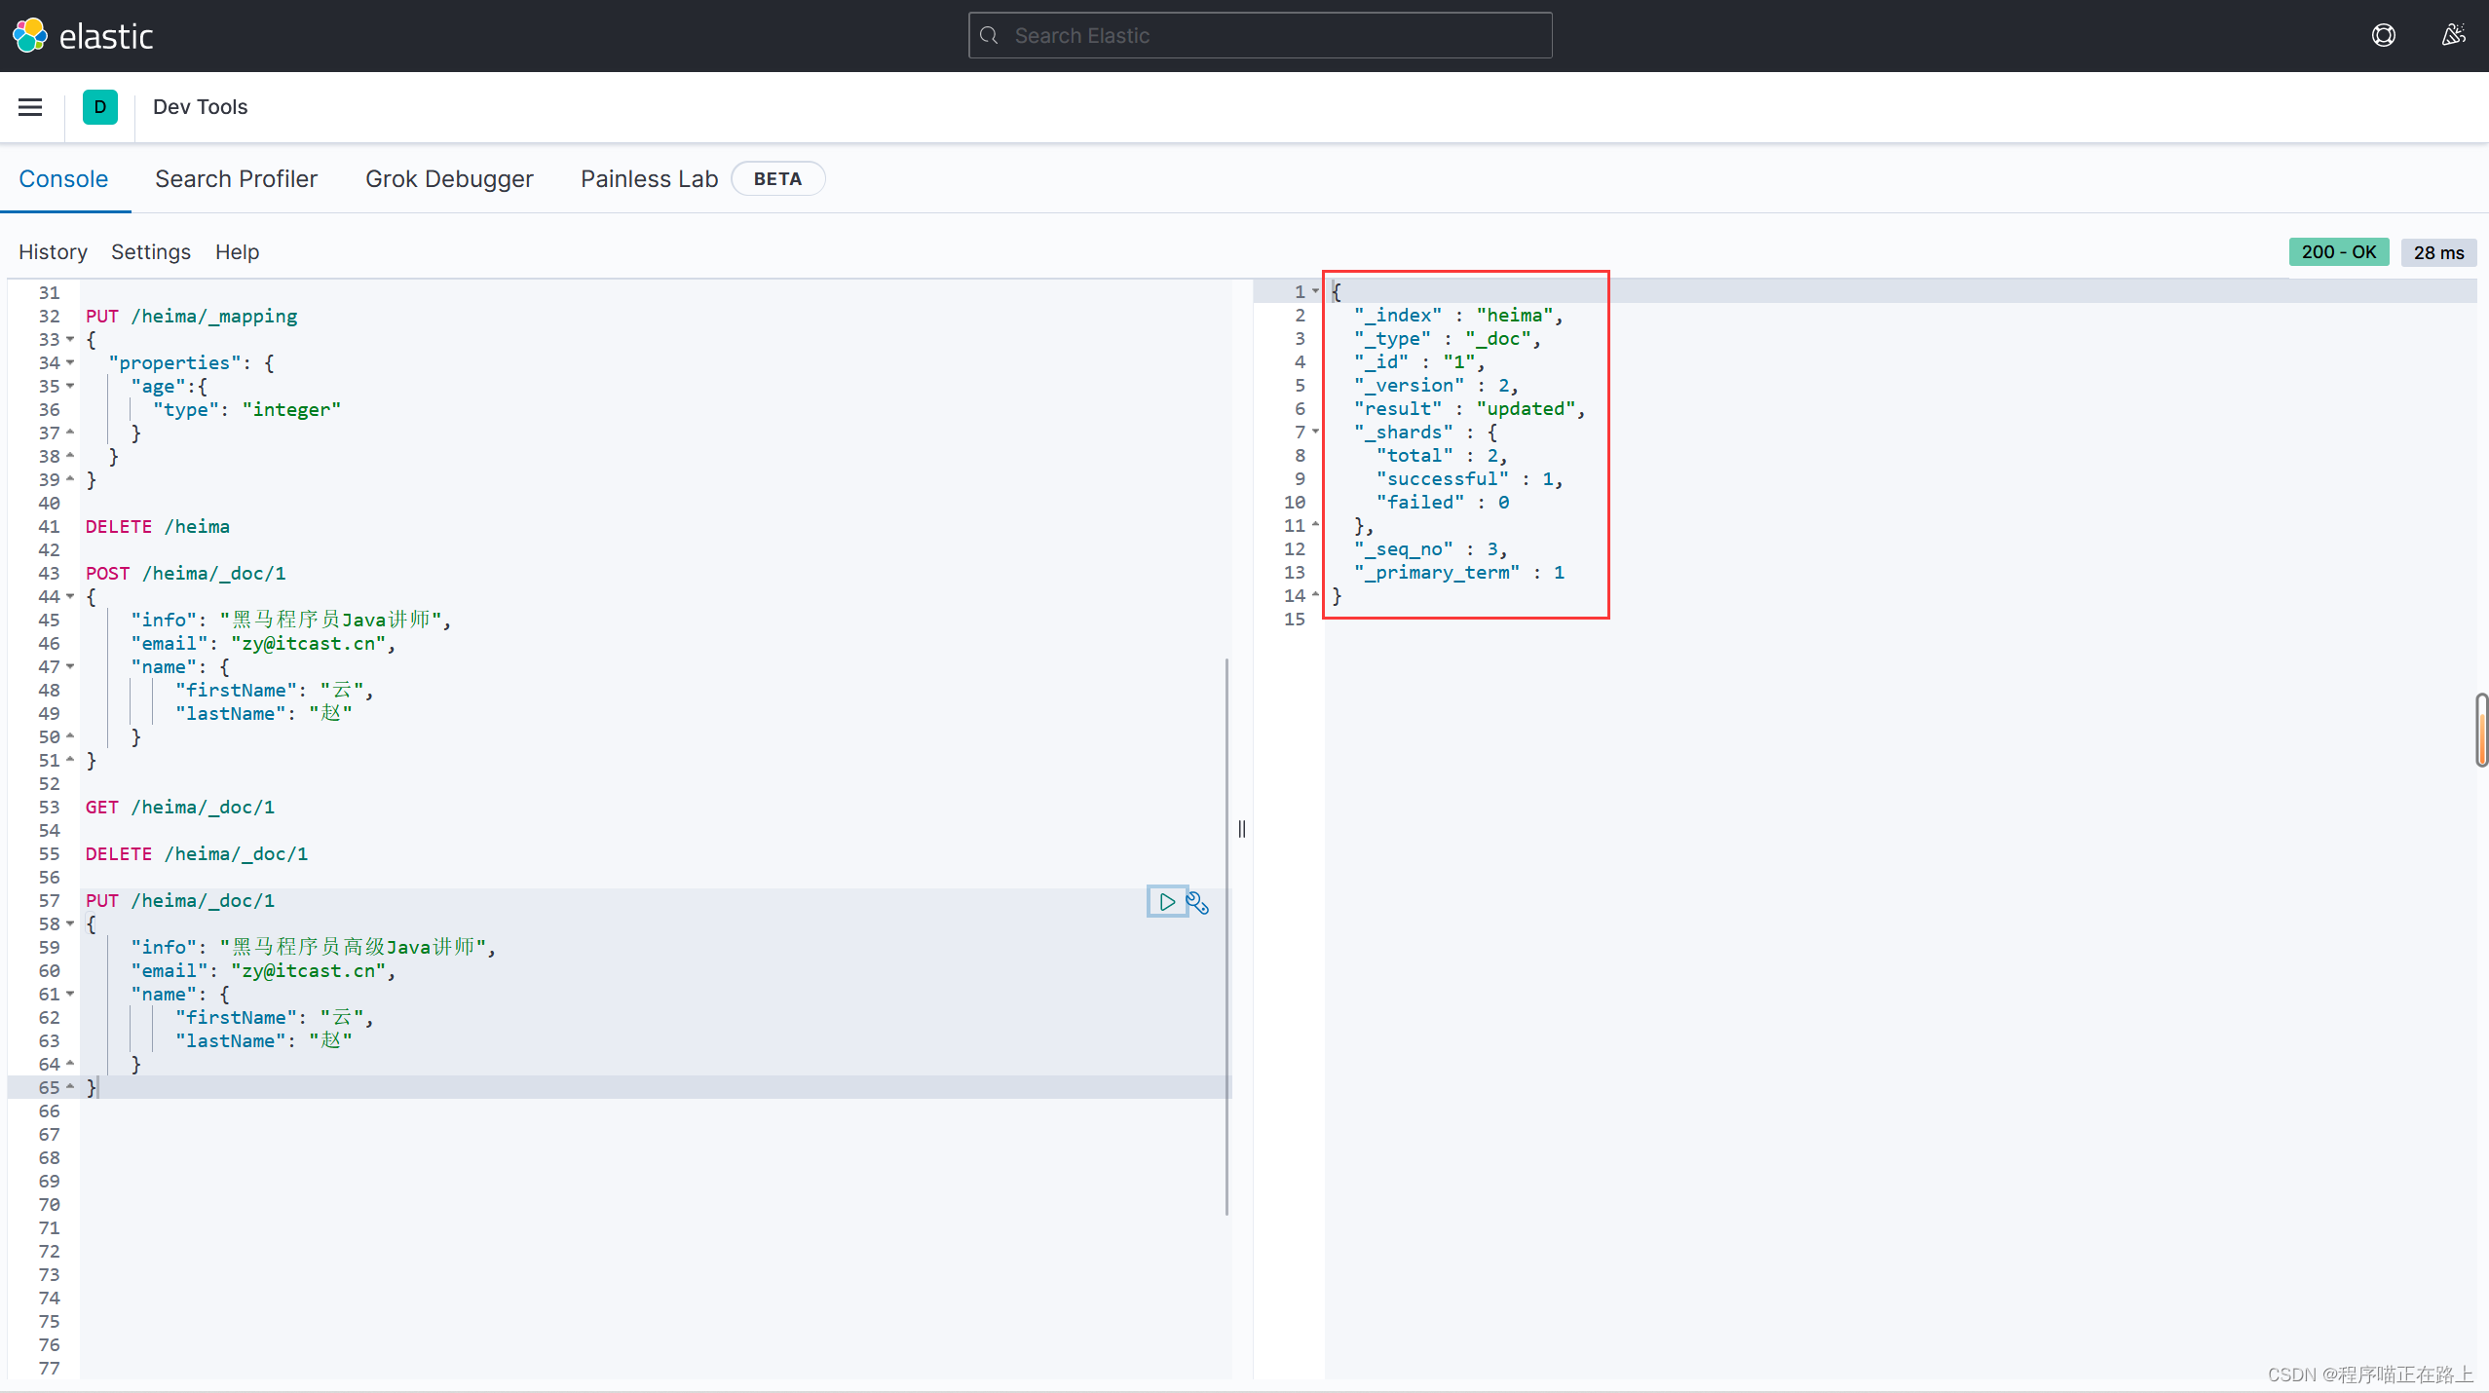Click the editor panel resize divider

1241,829
